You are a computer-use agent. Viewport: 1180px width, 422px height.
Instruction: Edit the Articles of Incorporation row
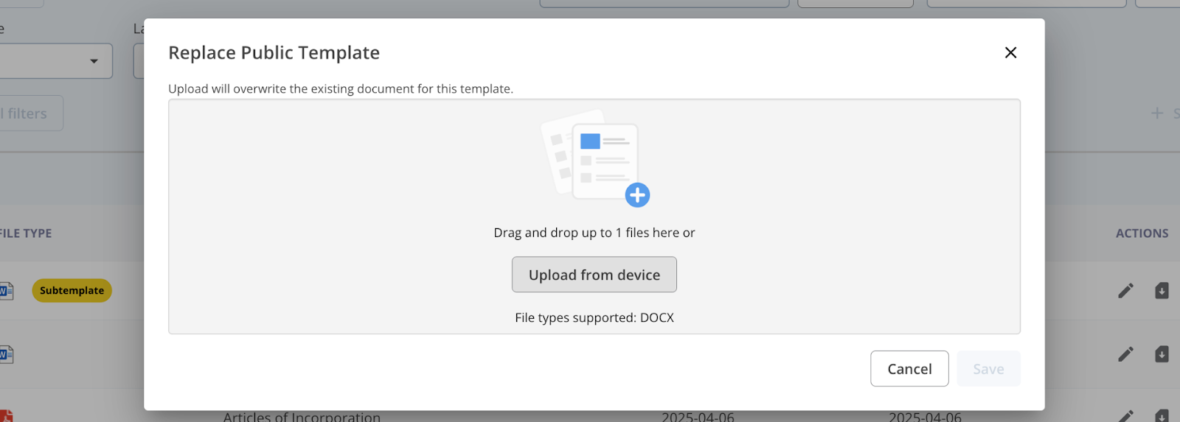pyautogui.click(x=1125, y=415)
